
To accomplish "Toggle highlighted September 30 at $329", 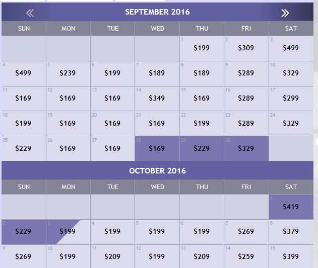I will point(246,149).
